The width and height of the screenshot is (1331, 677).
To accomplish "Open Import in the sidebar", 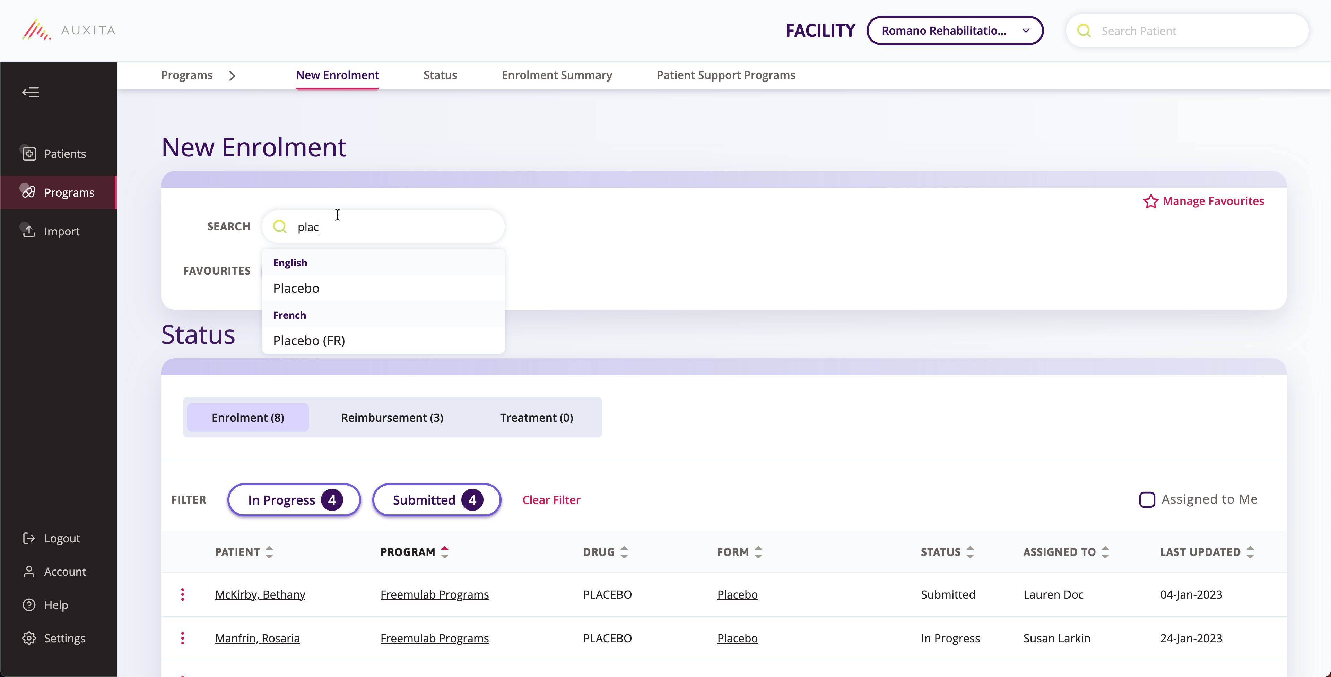I will (58, 231).
